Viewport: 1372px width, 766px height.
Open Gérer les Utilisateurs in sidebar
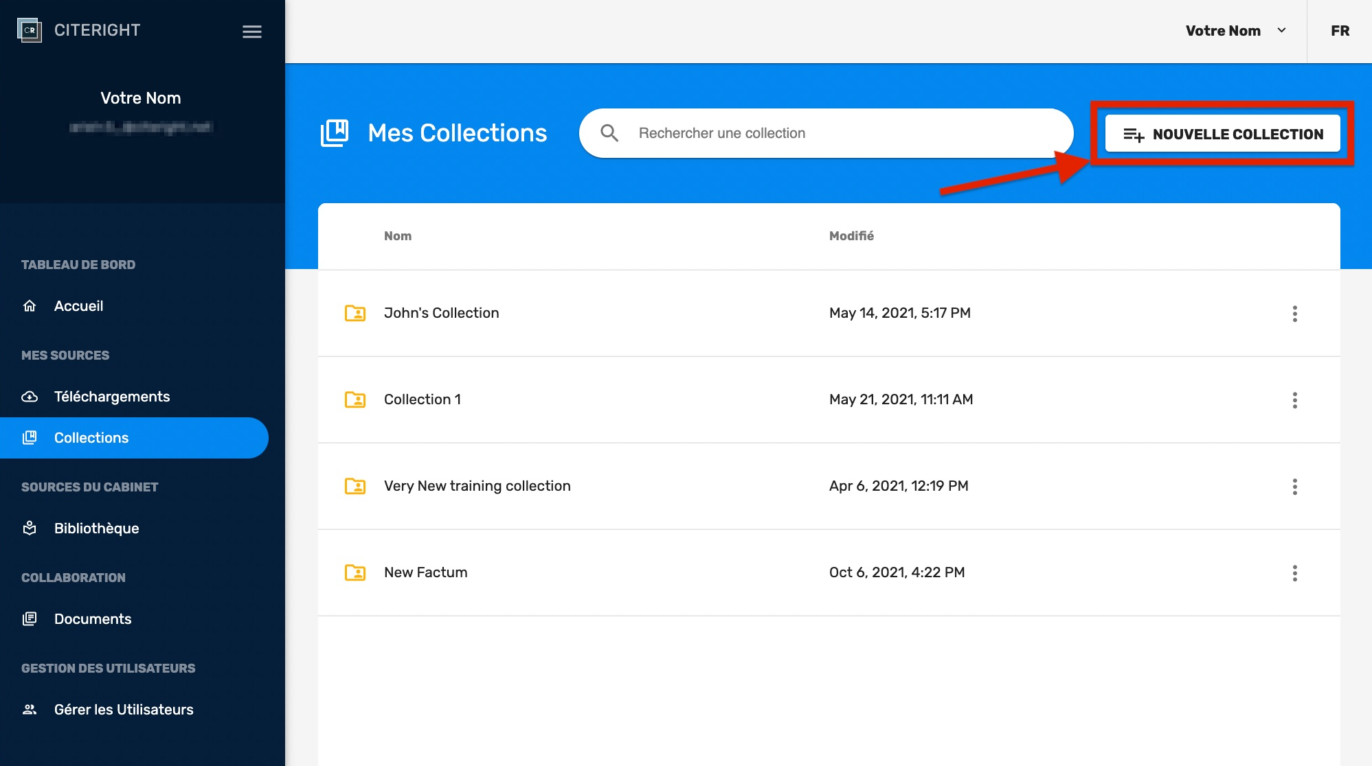[134, 710]
